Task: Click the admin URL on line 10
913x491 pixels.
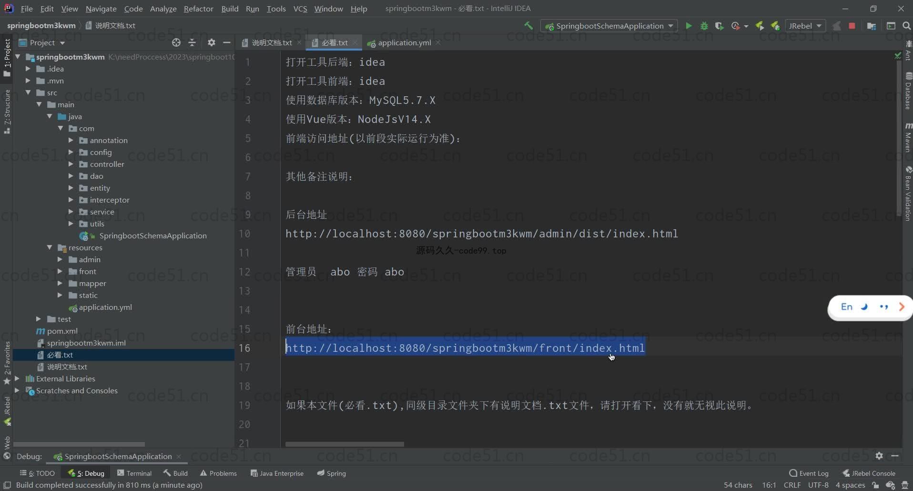Action: 482,234
